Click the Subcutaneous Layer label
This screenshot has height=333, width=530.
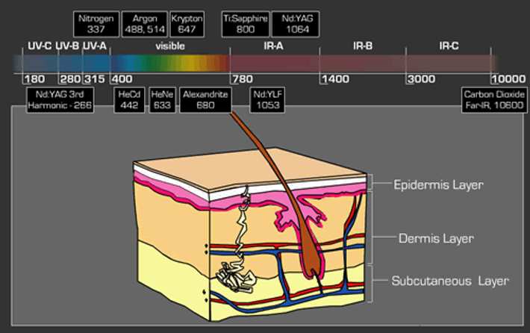pos(450,281)
